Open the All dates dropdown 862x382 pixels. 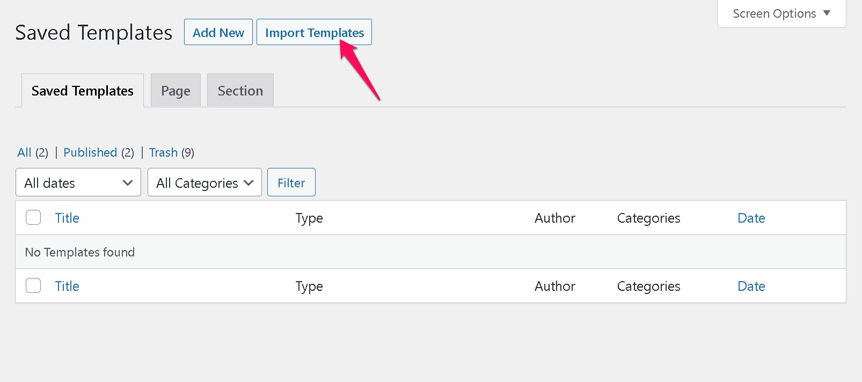[78, 182]
